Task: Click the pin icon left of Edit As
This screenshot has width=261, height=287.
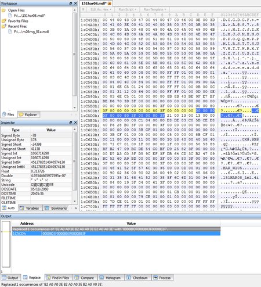Action: pos(83,9)
